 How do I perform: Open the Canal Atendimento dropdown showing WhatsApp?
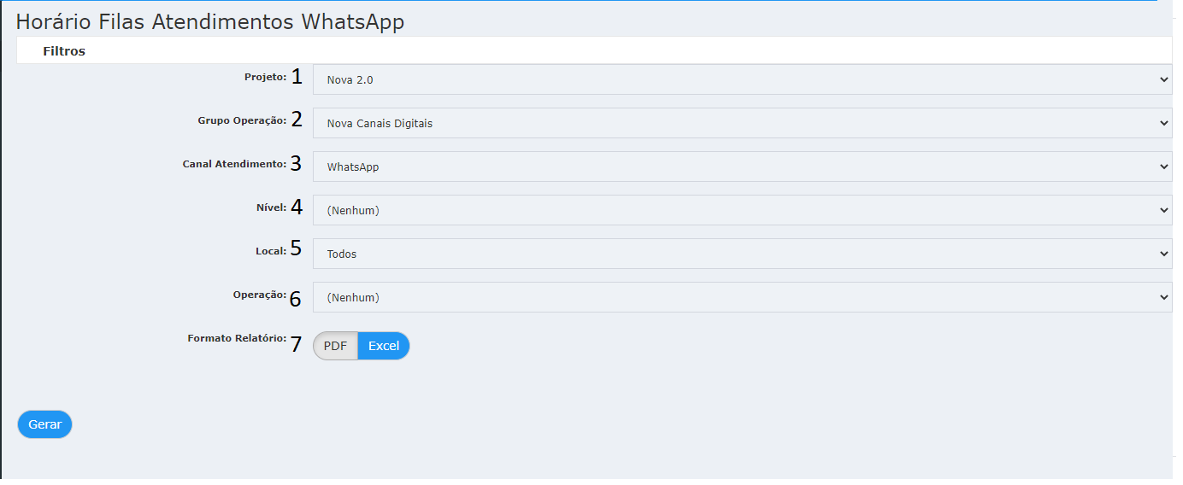pyautogui.click(x=742, y=167)
